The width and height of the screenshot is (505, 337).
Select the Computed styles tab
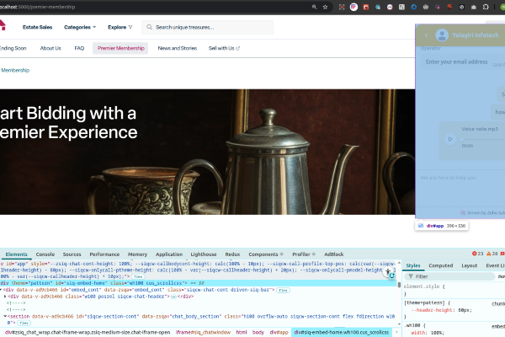click(440, 265)
